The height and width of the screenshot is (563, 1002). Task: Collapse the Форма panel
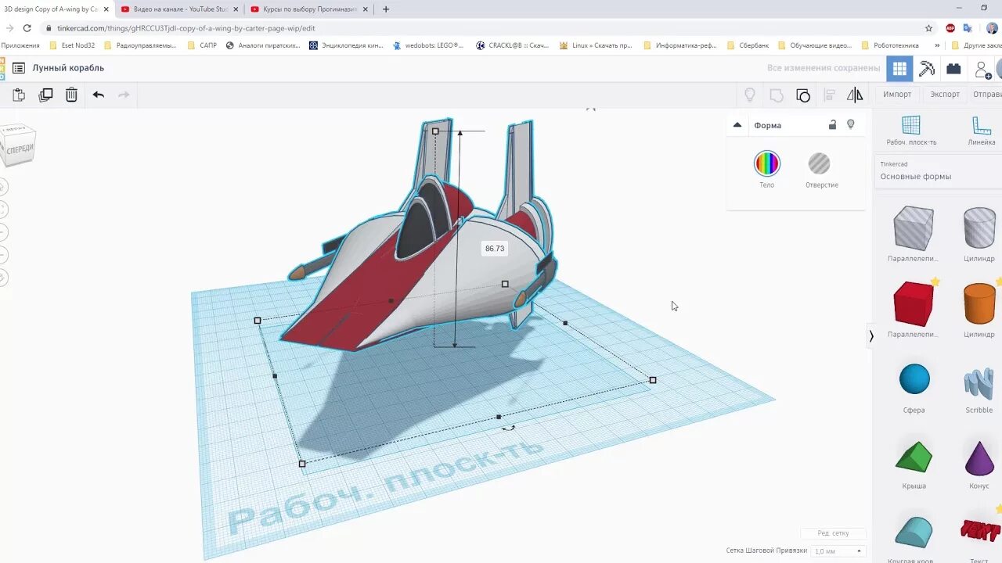(737, 125)
